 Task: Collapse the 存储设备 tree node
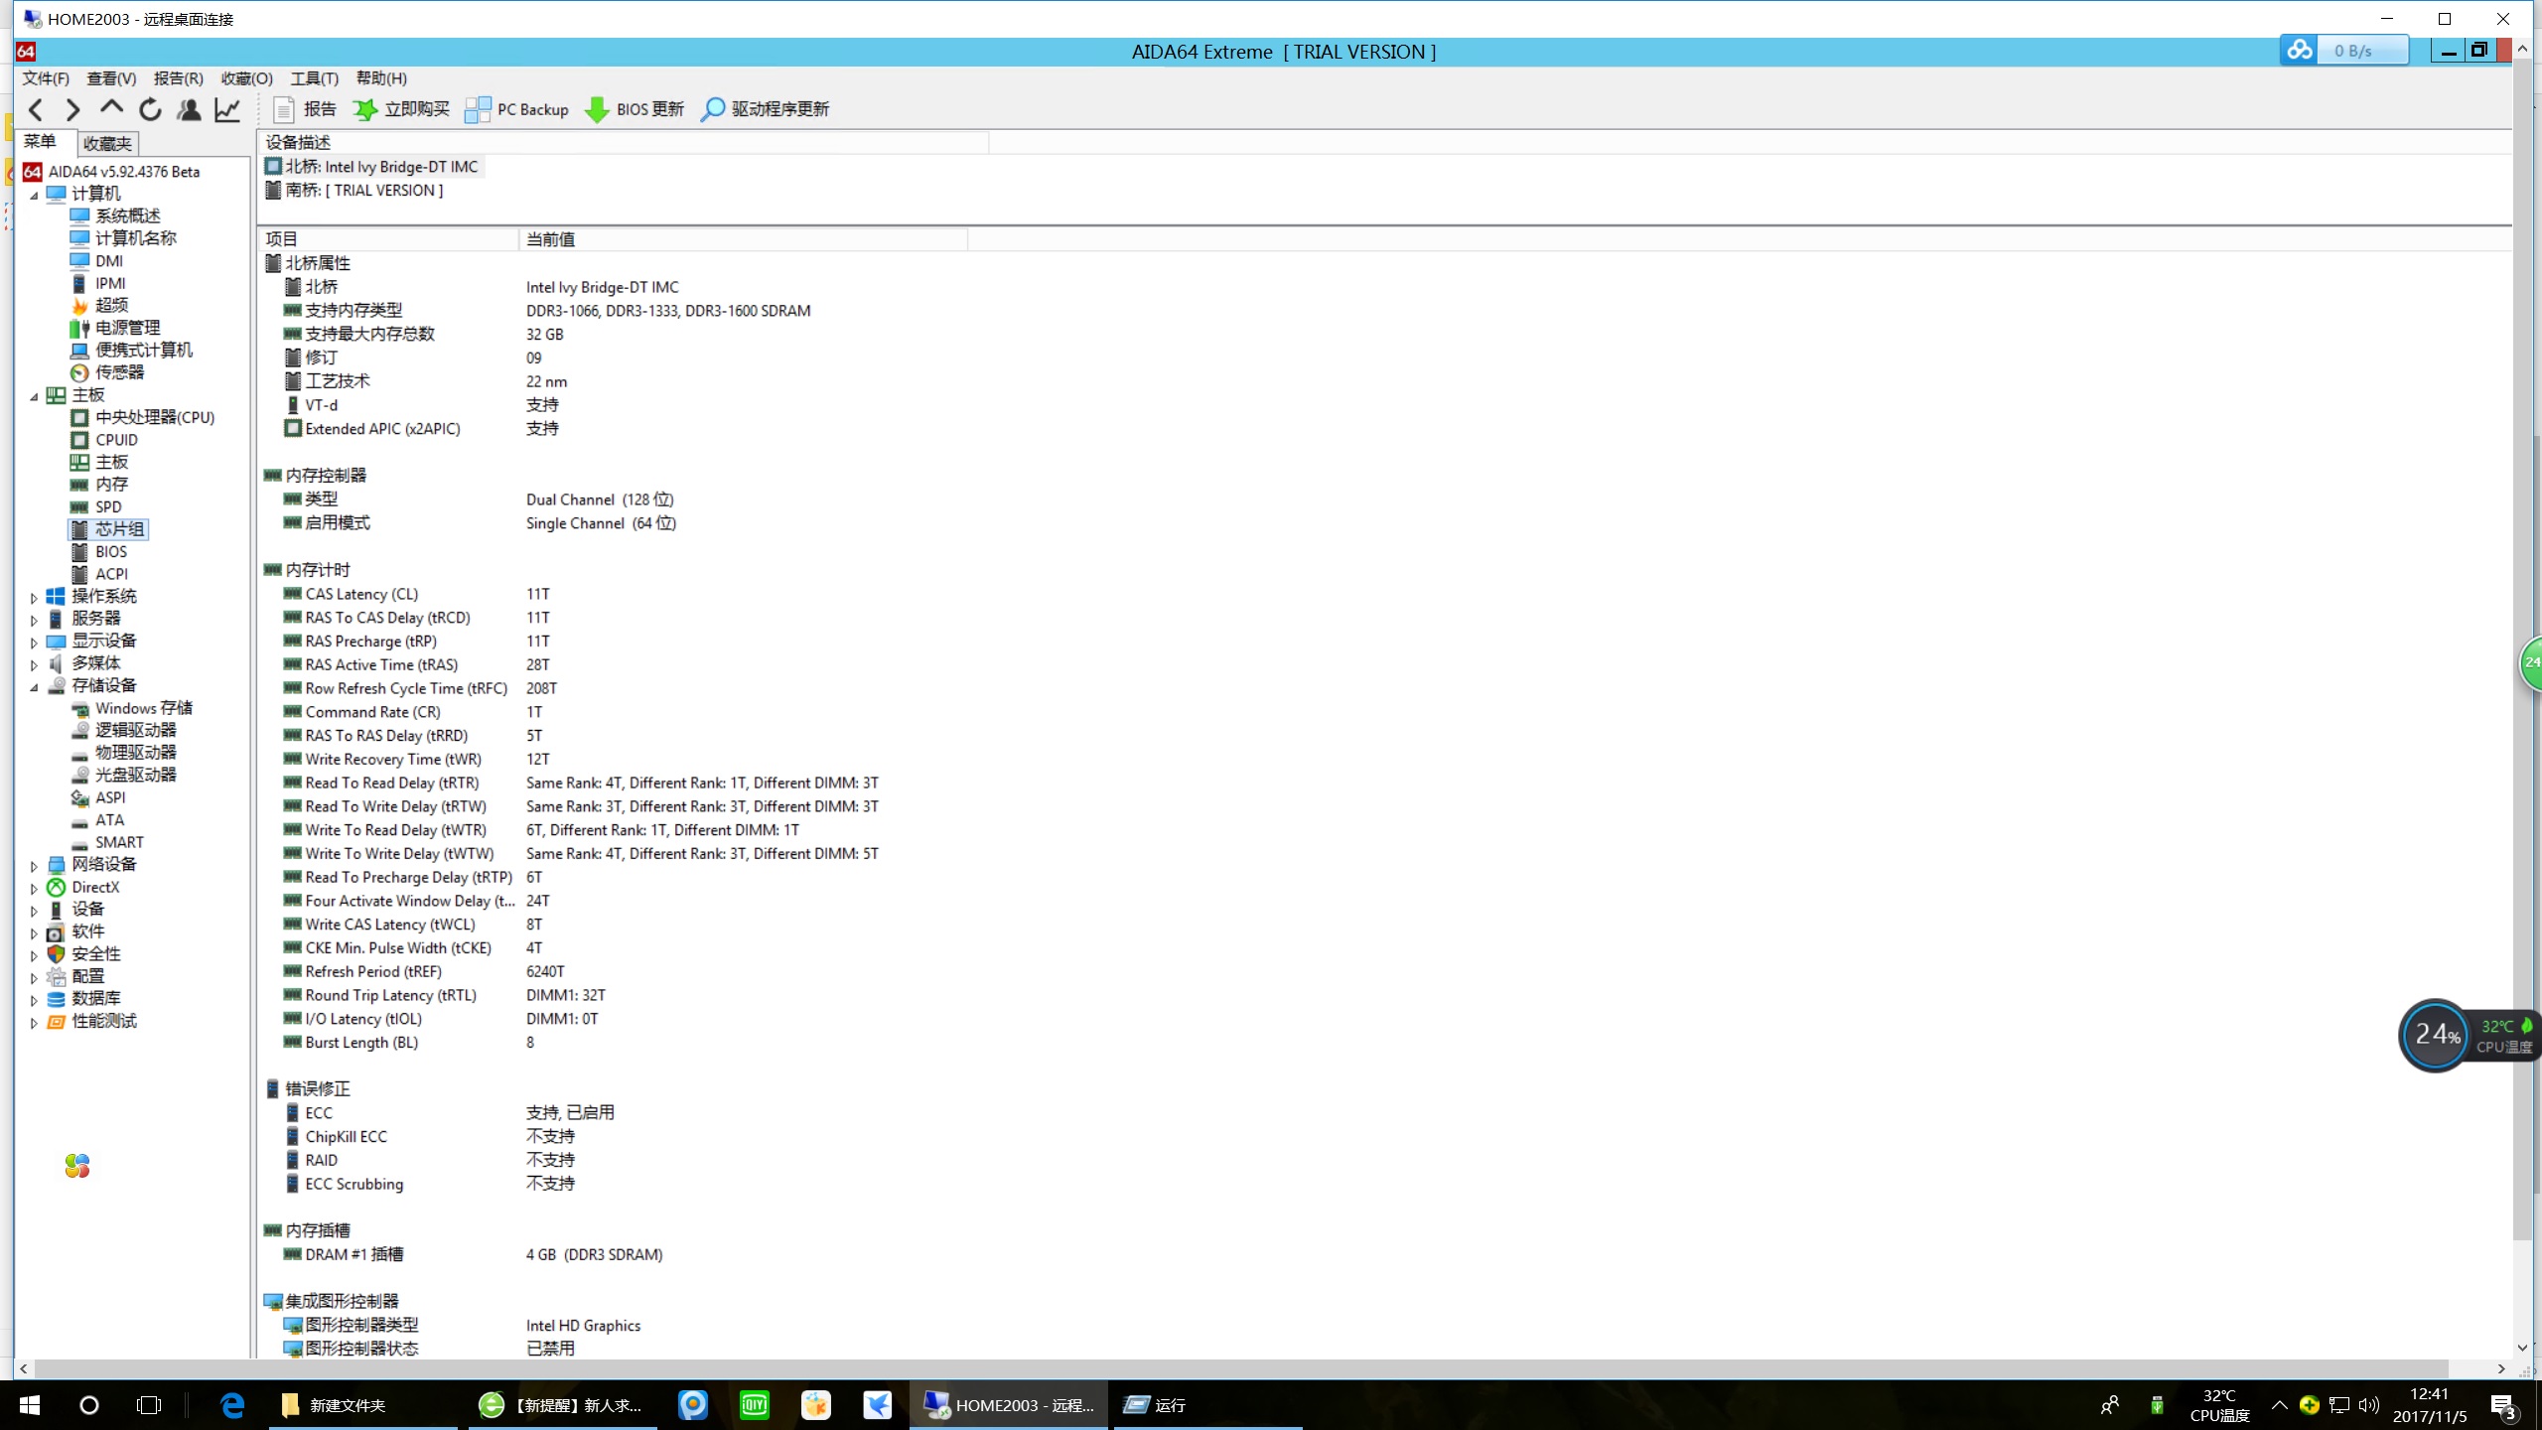tap(34, 687)
